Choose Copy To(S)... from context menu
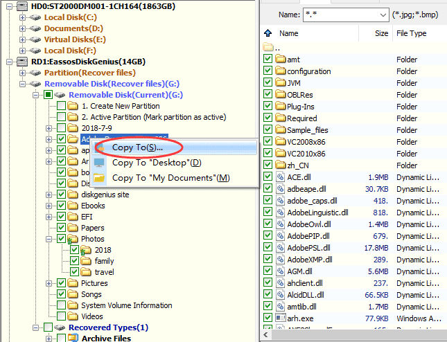 pos(137,147)
